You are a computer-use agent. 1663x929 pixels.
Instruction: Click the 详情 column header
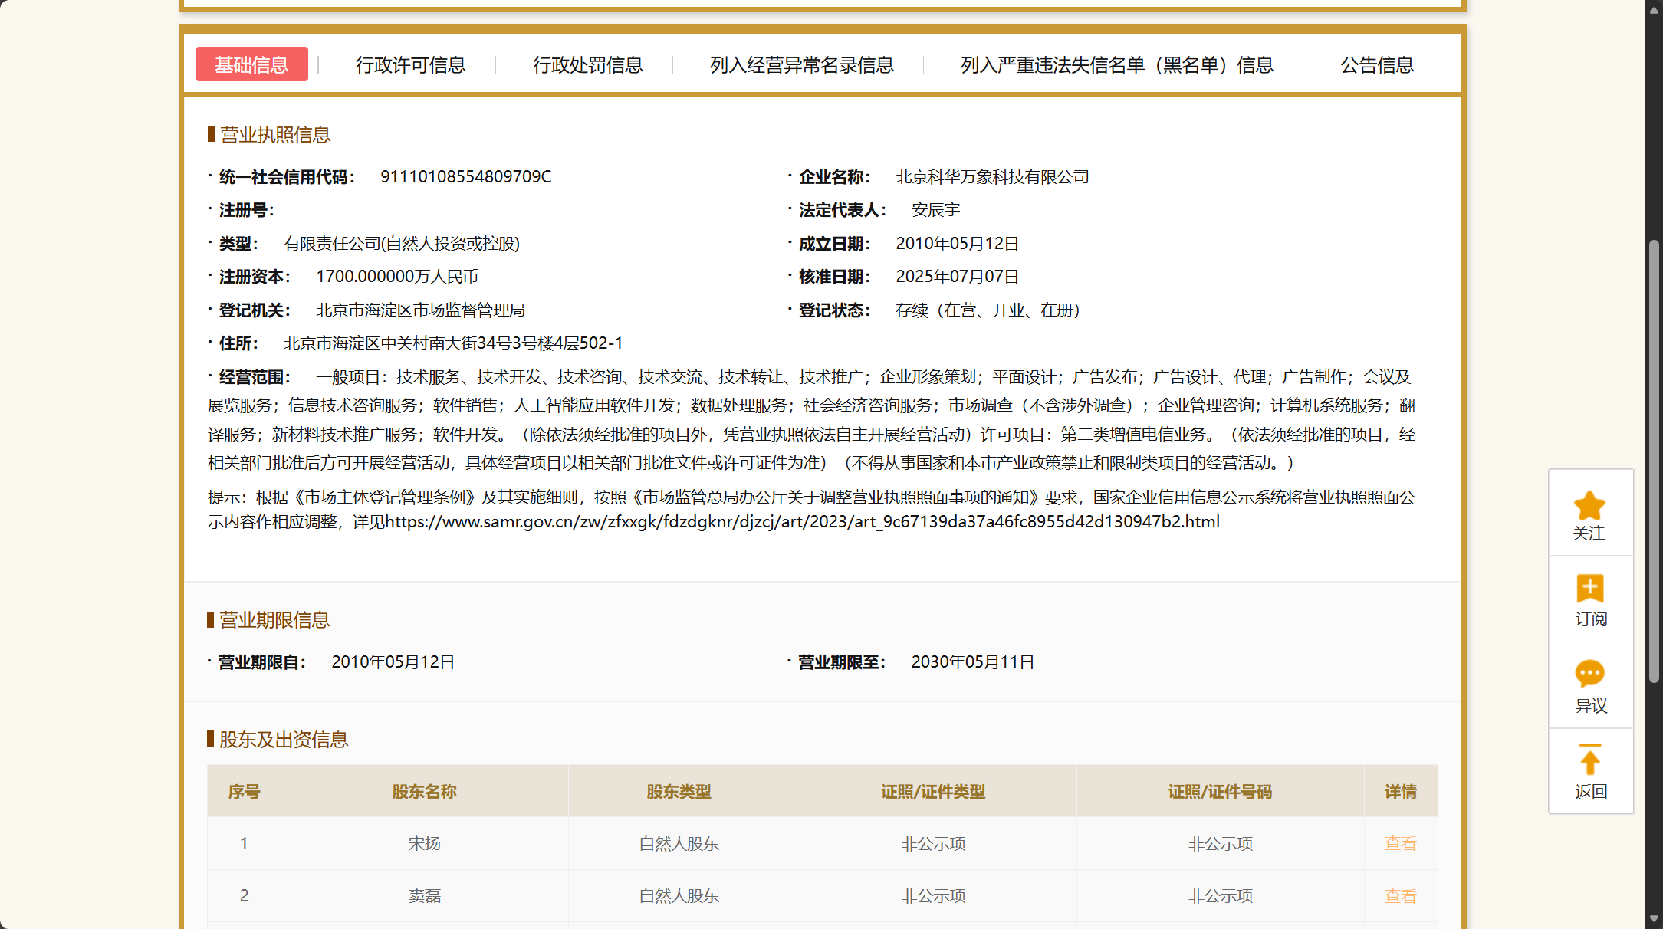click(1400, 792)
